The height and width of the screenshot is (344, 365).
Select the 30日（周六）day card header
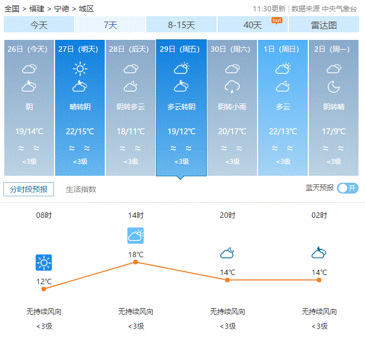(231, 49)
